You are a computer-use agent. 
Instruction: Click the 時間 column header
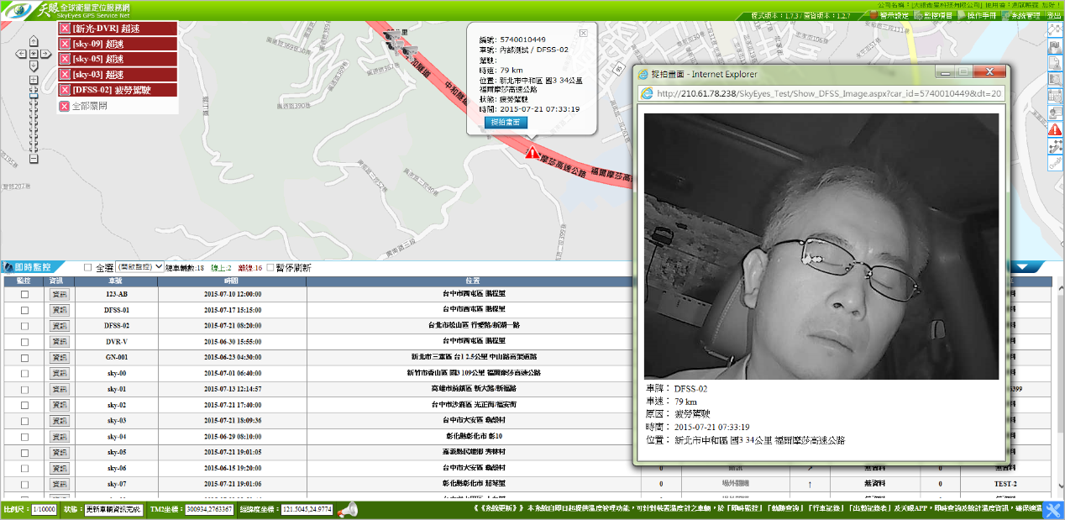tap(232, 281)
